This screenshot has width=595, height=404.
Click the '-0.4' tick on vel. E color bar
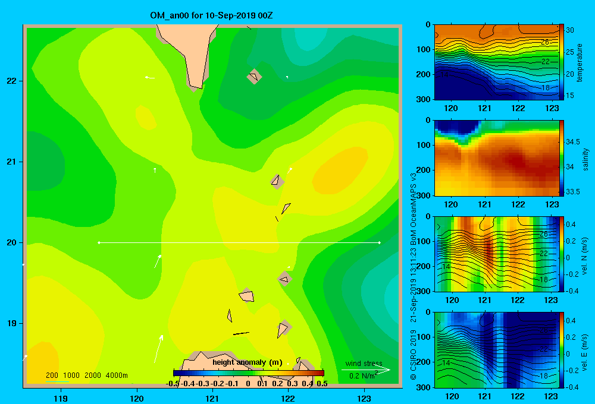tap(572, 387)
